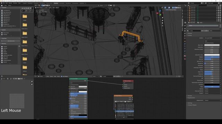Screen dimensions: 222x124
Task: Click the pan view hand icon in 3D viewport
Action: coord(162,20)
